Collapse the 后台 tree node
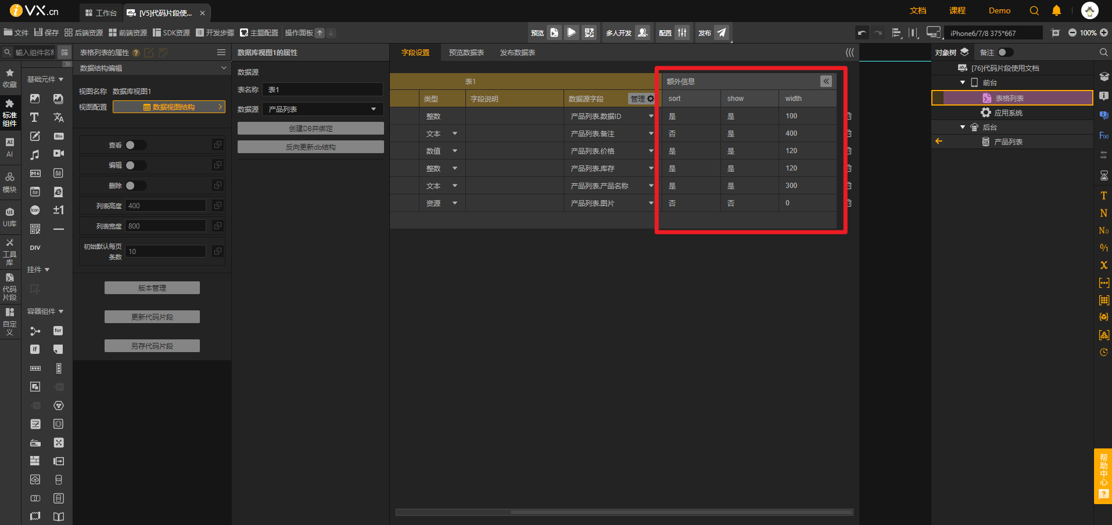 963,127
